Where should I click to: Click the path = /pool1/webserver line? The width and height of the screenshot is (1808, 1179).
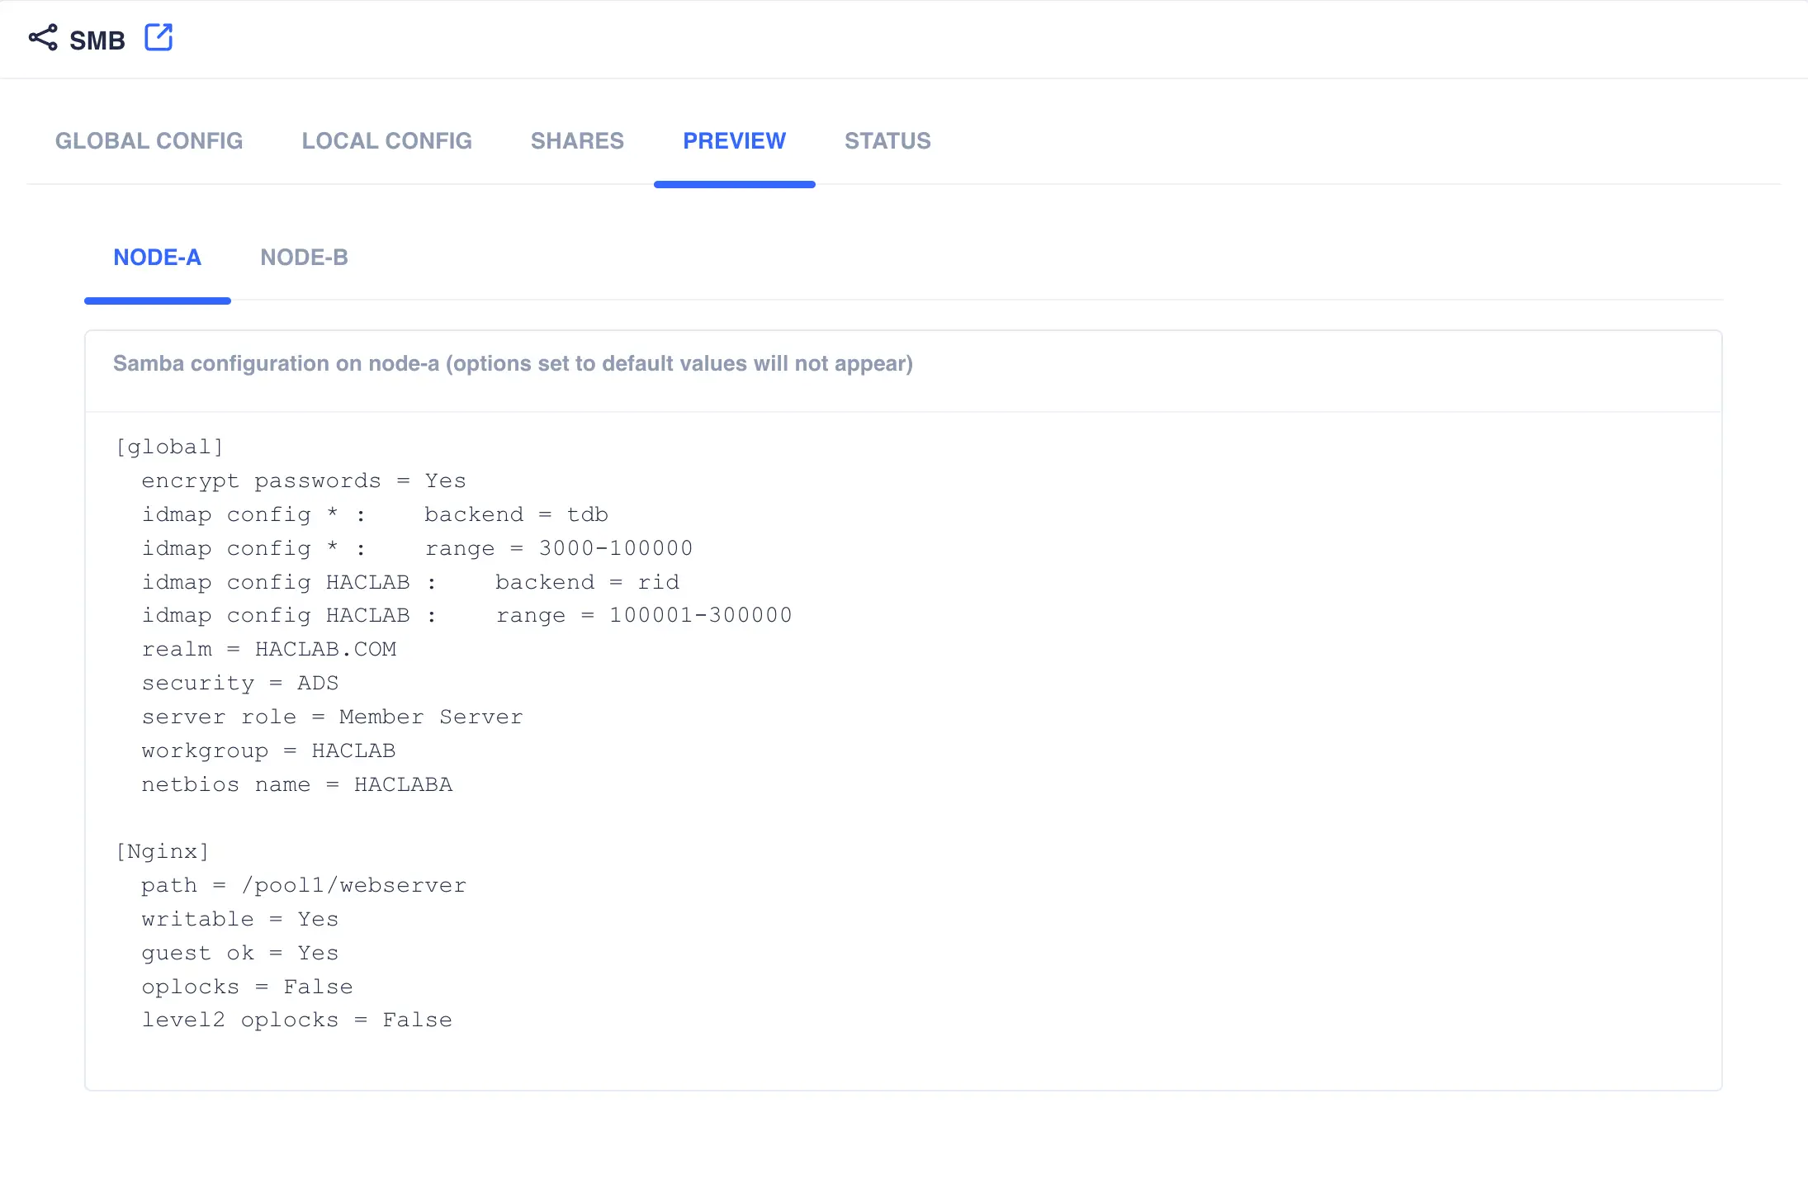point(304,884)
